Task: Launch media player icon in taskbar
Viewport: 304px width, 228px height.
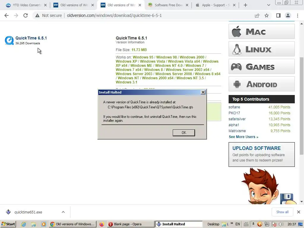Action: coord(44,224)
